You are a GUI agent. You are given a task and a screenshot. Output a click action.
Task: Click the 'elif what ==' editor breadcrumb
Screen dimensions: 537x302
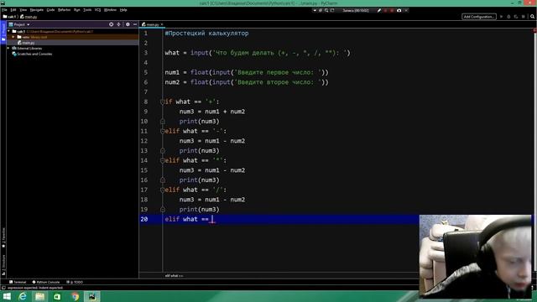(174, 275)
